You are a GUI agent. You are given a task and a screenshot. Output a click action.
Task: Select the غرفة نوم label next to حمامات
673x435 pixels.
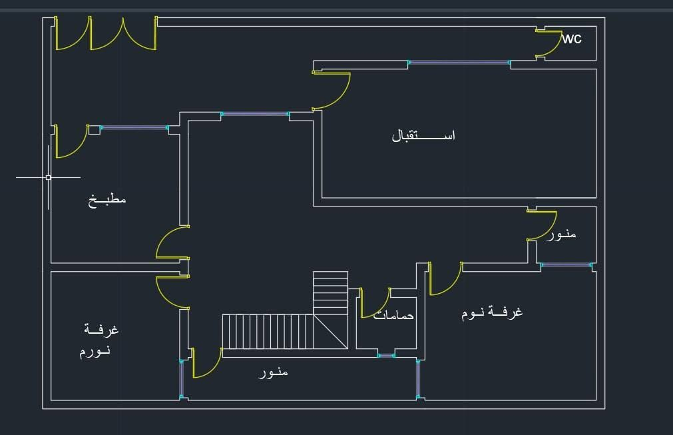click(x=492, y=312)
